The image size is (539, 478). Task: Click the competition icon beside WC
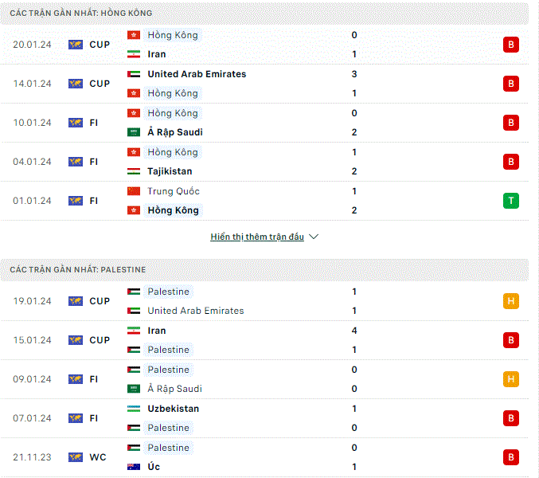(x=76, y=457)
